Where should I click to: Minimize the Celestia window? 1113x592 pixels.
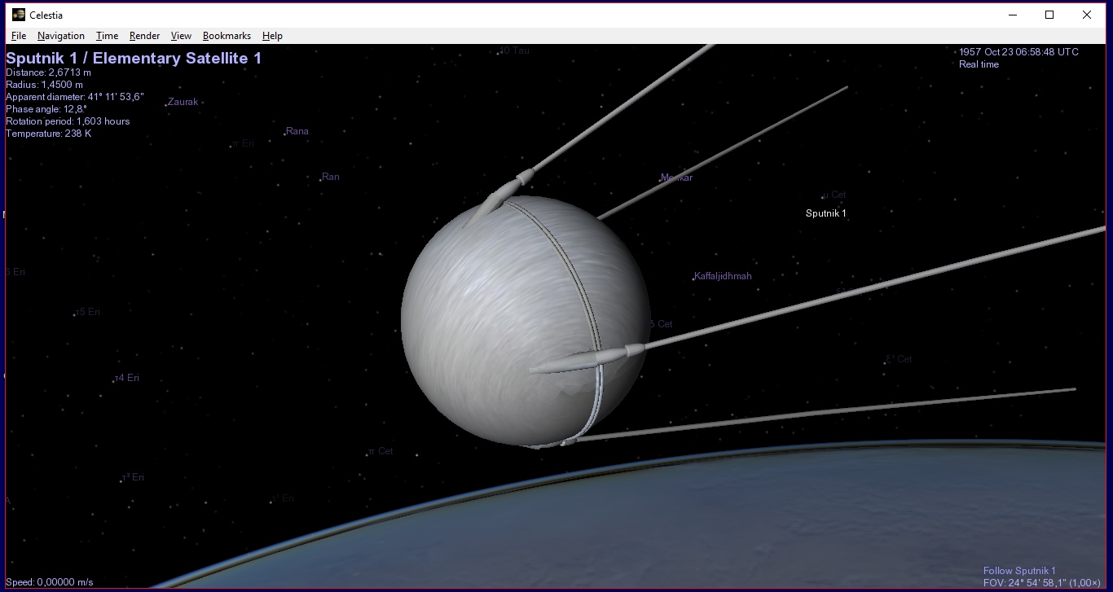(1013, 15)
